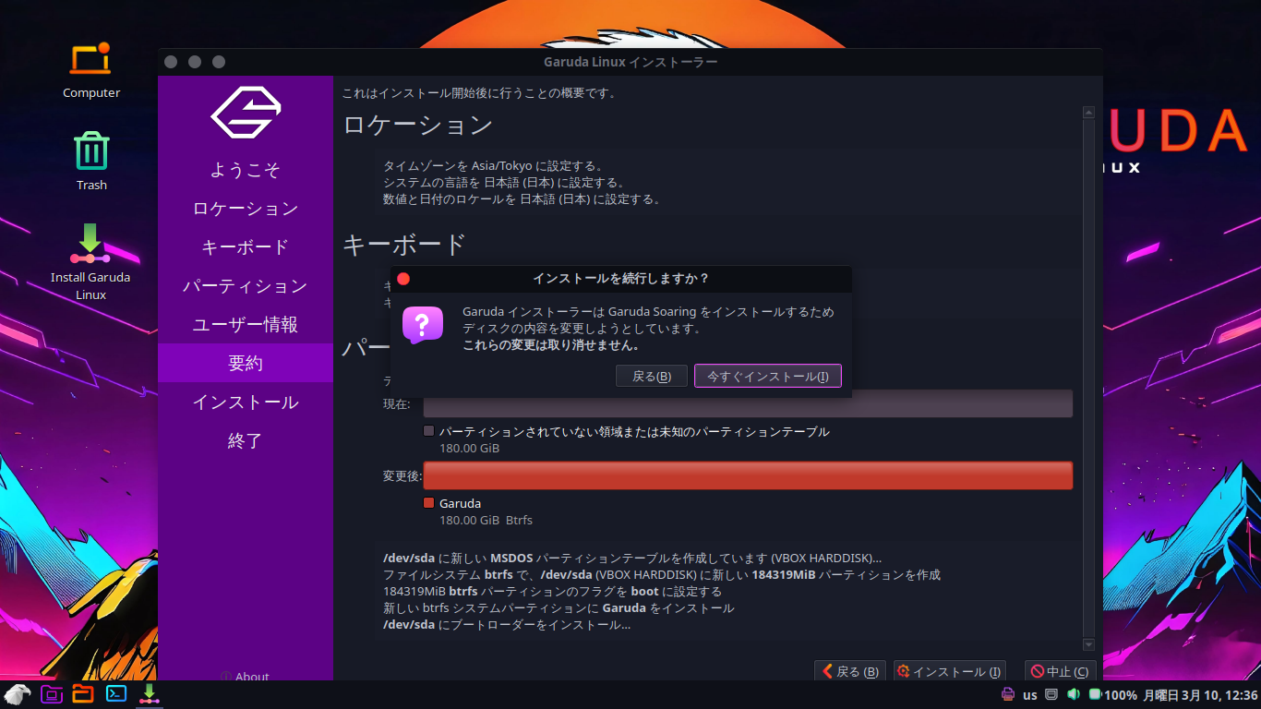The height and width of the screenshot is (709, 1261).
Task: Click the summary's vertical scrollbar track
Action: tap(1088, 379)
